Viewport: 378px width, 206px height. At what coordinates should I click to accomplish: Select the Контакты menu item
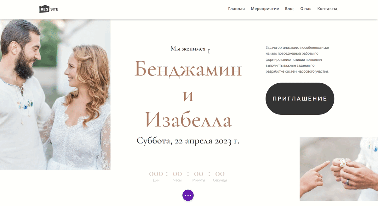click(327, 9)
